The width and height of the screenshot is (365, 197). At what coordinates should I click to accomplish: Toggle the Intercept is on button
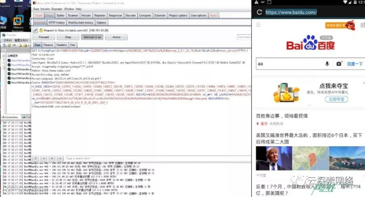[92, 37]
